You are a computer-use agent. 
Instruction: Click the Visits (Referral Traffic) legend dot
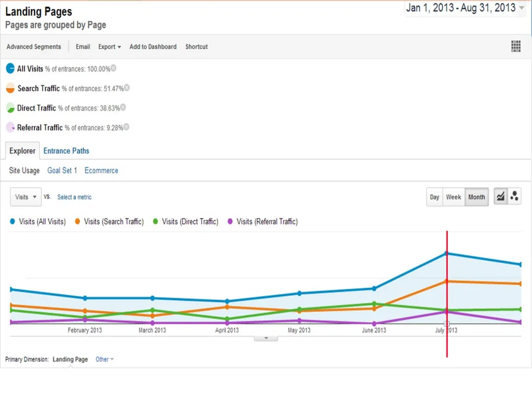(x=230, y=221)
